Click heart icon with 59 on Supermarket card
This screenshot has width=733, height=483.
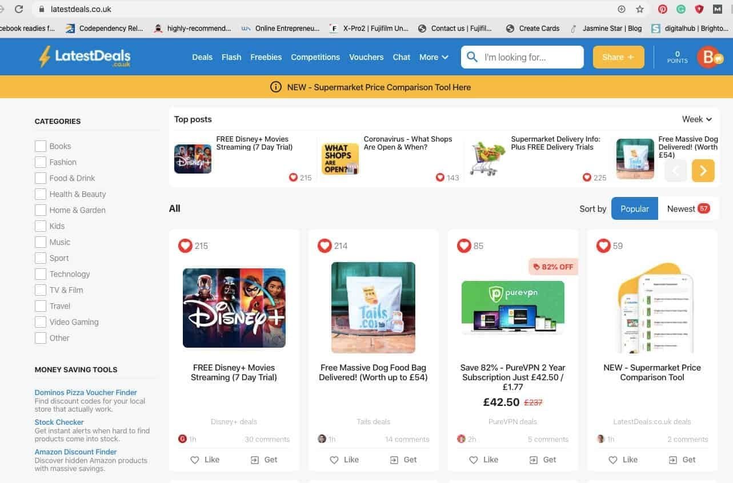pos(603,245)
